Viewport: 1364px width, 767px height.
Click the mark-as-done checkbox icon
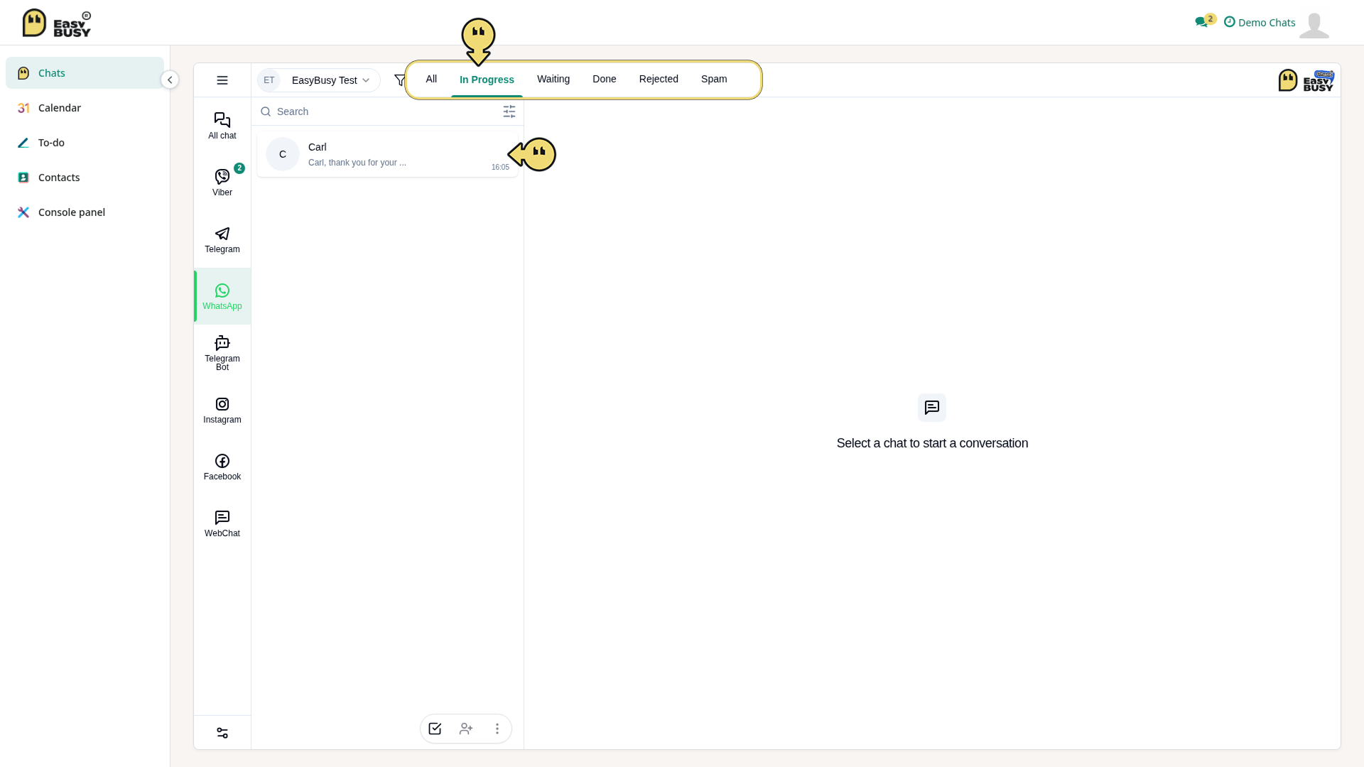coord(435,729)
